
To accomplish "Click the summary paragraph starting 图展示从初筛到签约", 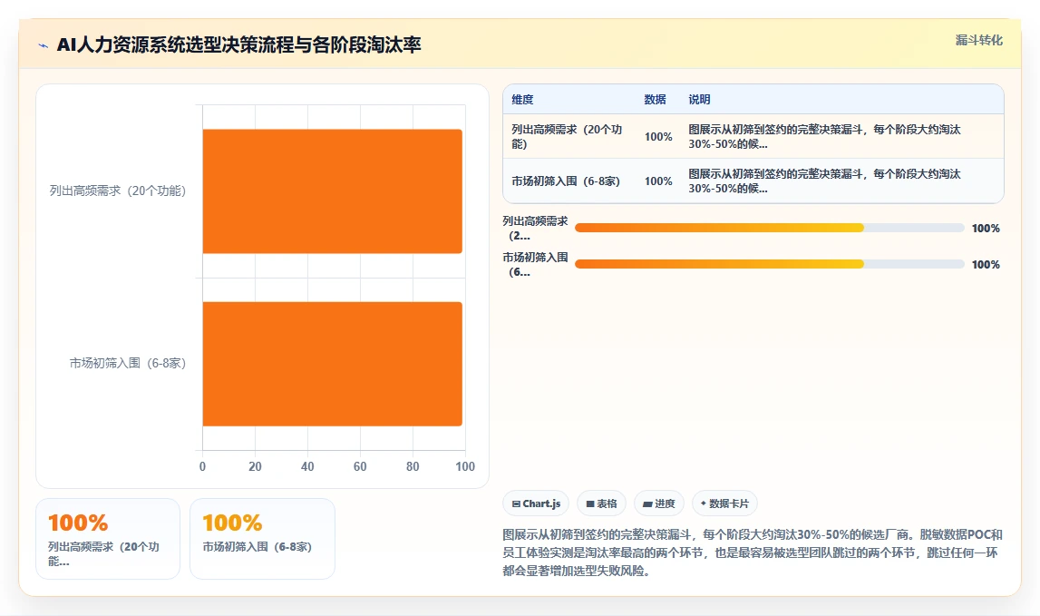I will [x=753, y=552].
